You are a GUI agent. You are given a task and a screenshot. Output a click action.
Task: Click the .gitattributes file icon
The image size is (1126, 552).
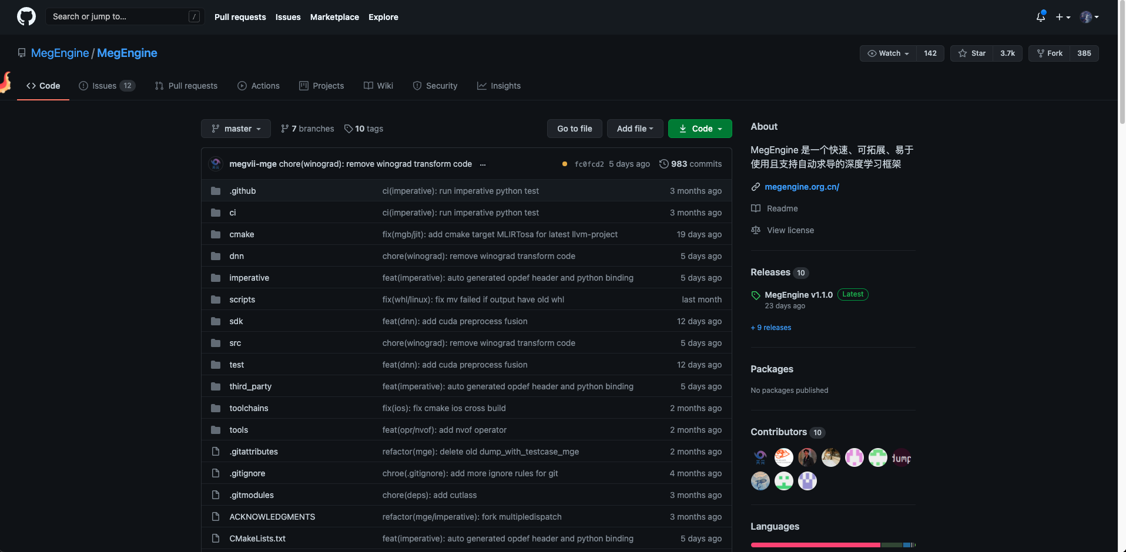216,452
